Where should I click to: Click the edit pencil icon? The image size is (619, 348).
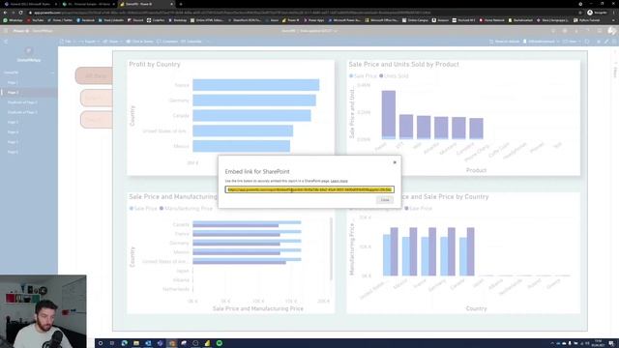click(606, 42)
